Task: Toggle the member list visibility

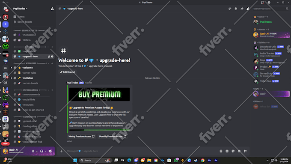Action: pyautogui.click(x=248, y=9)
